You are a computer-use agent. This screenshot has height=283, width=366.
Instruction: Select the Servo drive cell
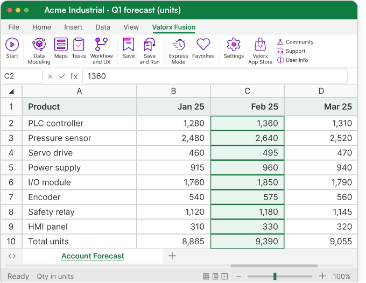pos(79,153)
